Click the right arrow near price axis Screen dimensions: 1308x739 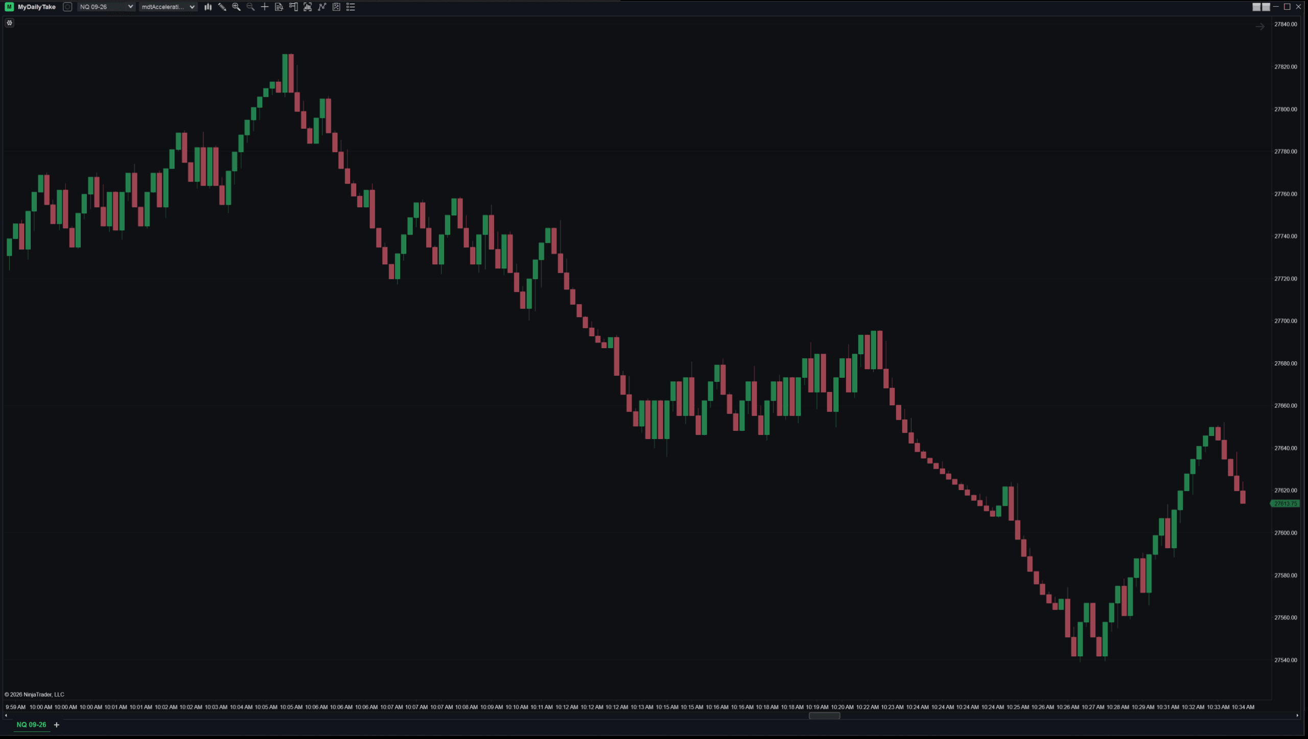point(1260,27)
